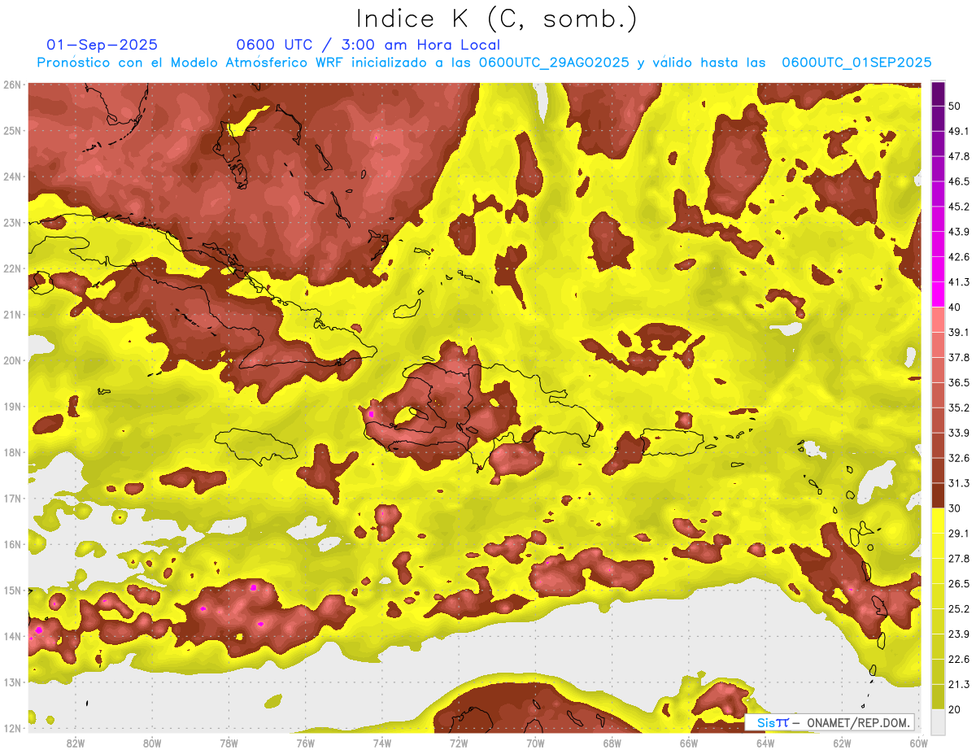Select the colorbar value '29.1'

[x=958, y=534]
